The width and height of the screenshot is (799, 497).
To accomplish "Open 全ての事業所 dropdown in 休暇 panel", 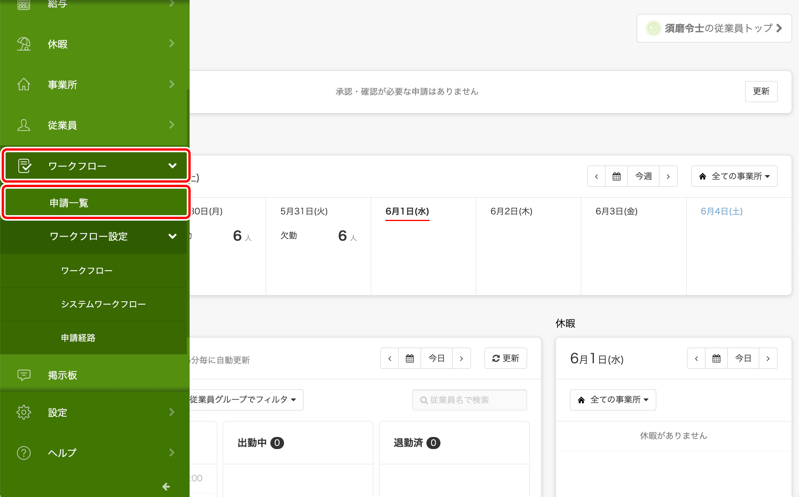I will tap(613, 400).
